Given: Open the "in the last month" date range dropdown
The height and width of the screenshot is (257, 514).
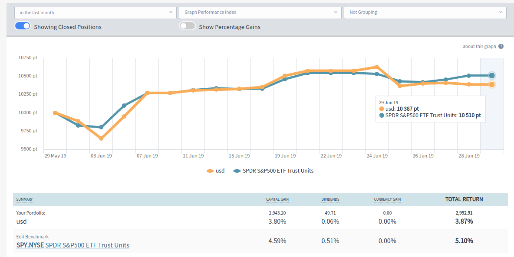Looking at the screenshot, I should tap(96, 13).
